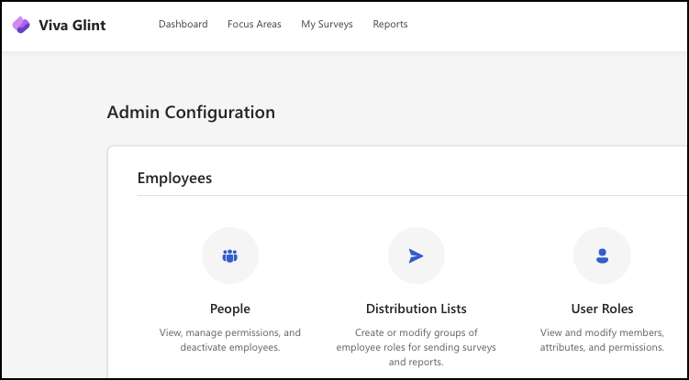Open the User Roles person icon
The height and width of the screenshot is (380, 689).
[602, 255]
